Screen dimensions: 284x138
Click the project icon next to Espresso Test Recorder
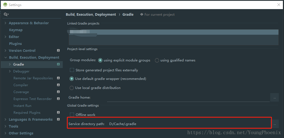(58, 99)
